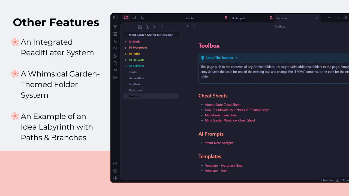Open the graph view from the ribbon
The width and height of the screenshot is (349, 196).
click(x=115, y=27)
